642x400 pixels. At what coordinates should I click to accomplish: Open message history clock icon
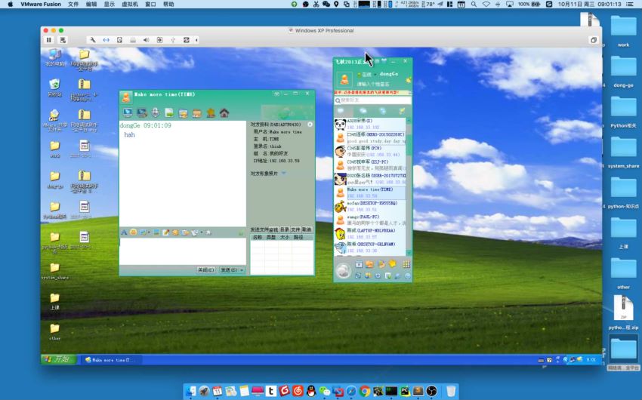(x=194, y=232)
